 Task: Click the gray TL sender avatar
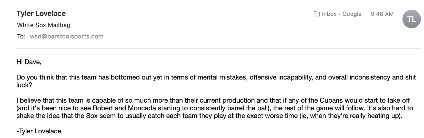click(x=411, y=19)
